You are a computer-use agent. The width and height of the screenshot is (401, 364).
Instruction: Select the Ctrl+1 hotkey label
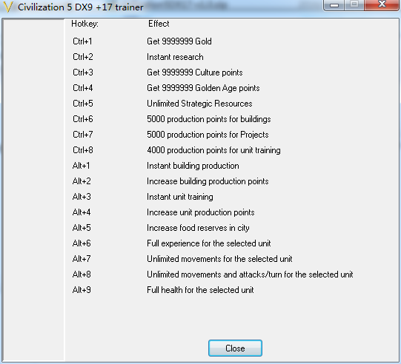[82, 41]
